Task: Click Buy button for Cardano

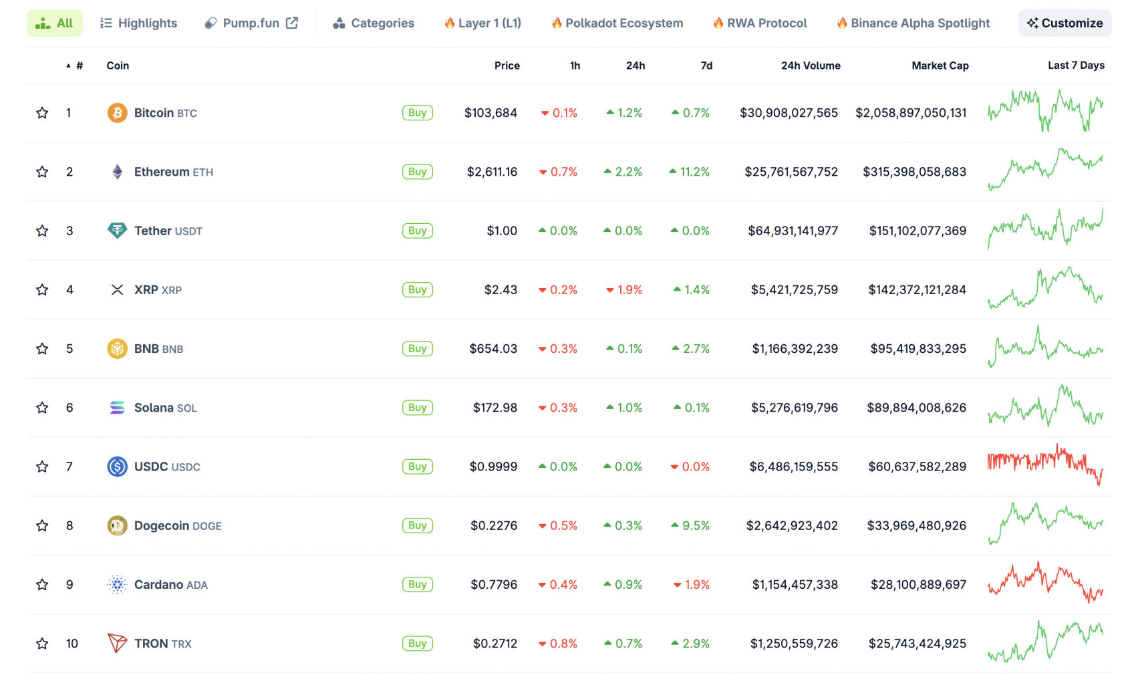Action: pos(418,584)
